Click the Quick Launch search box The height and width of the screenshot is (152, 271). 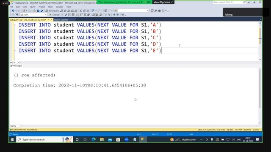tap(229, 2)
